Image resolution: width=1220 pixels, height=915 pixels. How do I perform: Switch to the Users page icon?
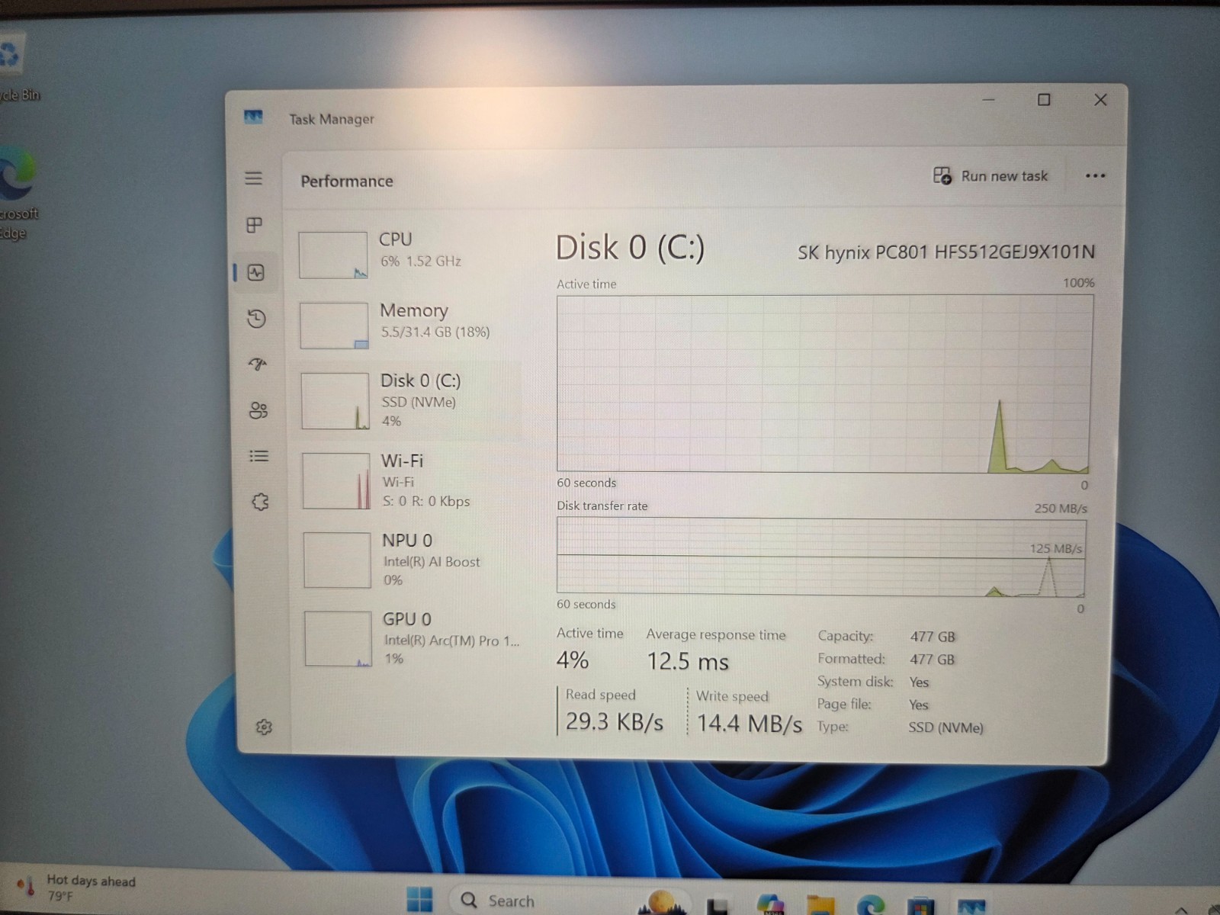[x=258, y=410]
